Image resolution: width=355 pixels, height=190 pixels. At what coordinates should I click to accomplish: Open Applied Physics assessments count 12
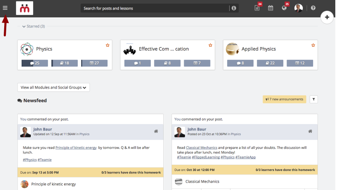click(x=300, y=63)
